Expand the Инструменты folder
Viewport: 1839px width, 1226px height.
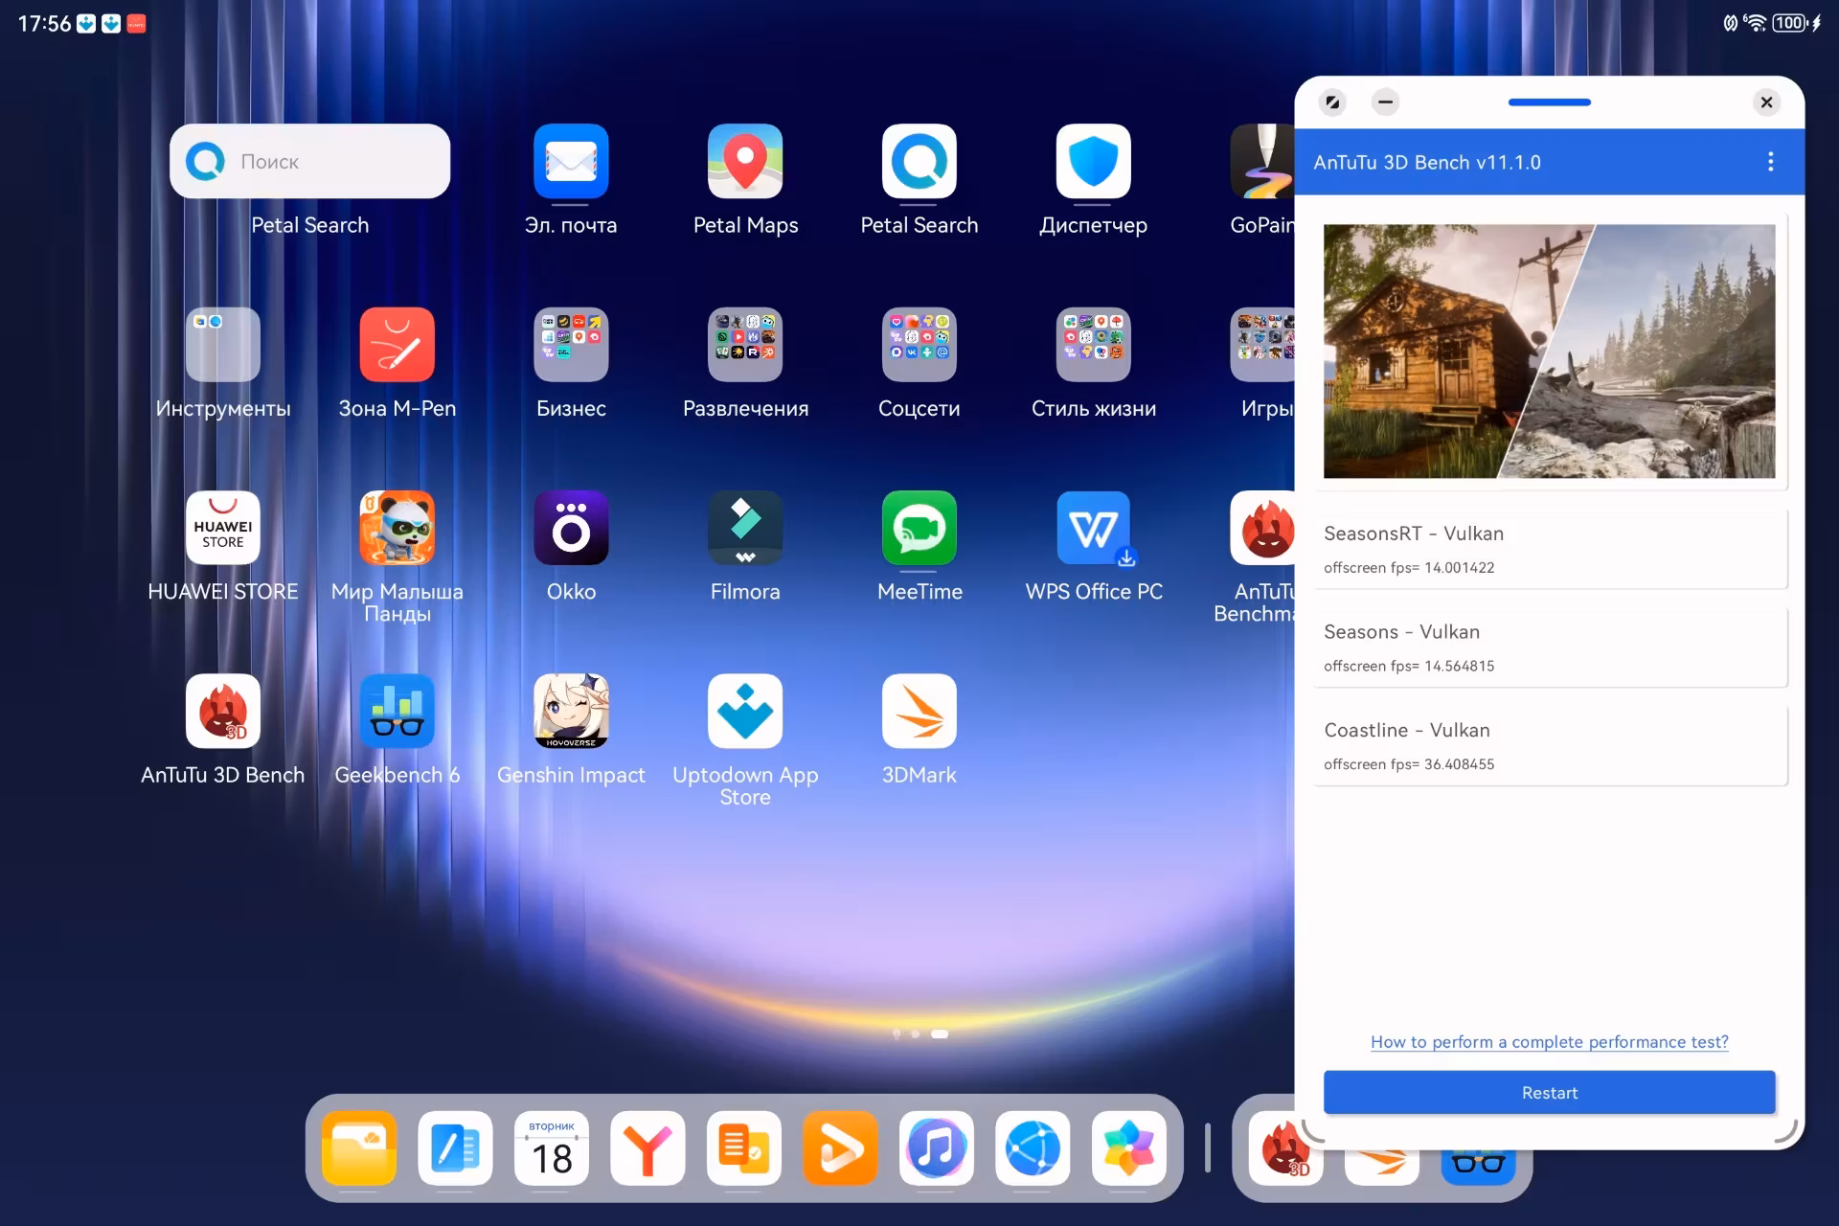coord(223,345)
